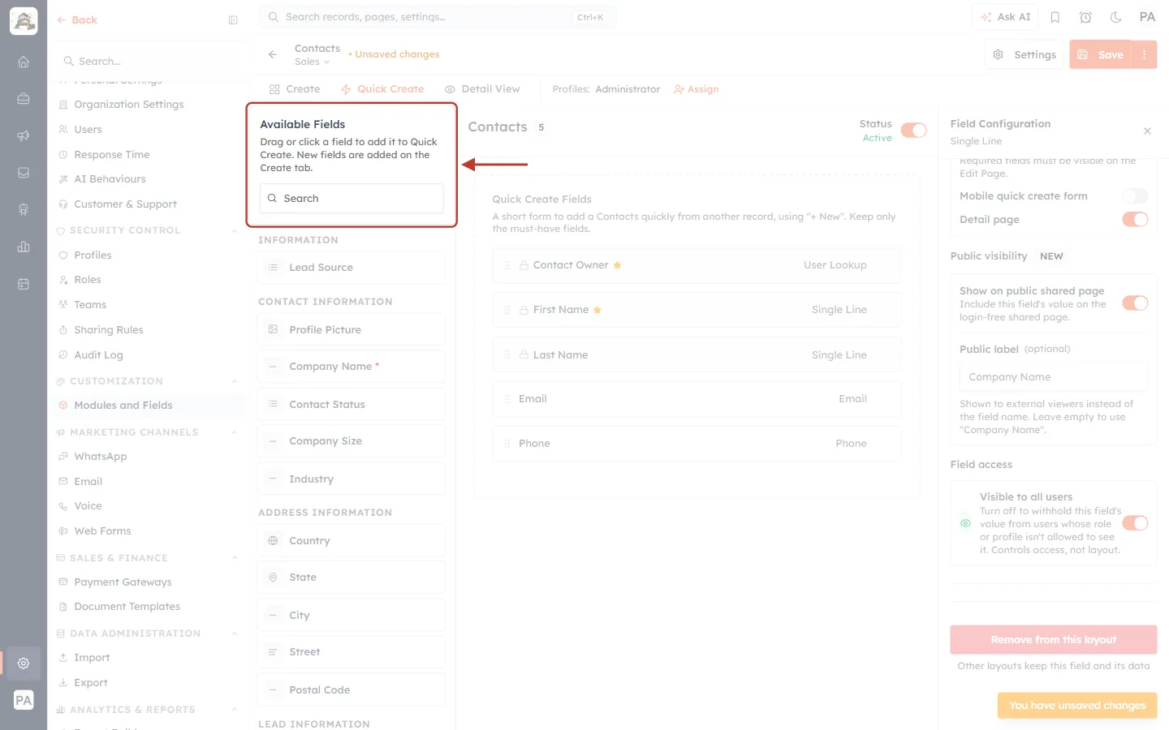Image resolution: width=1169 pixels, height=730 pixels.
Task: Enable the Mobile quick create form toggle
Action: (1135, 195)
